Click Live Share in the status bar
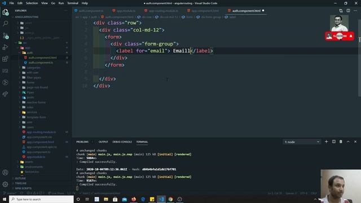 click(x=56, y=193)
